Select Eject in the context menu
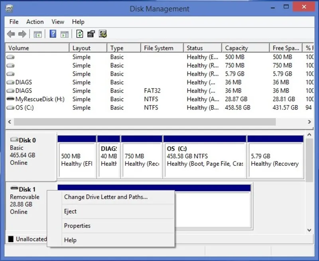Screen dimensions: 319x261 tap(70, 211)
